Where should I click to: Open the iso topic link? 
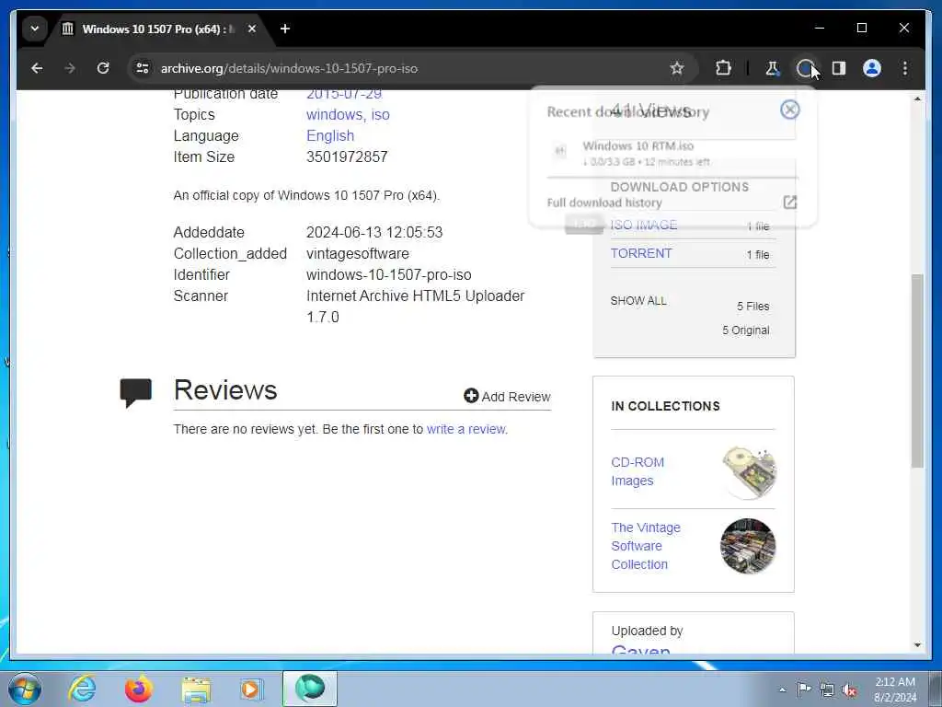click(x=380, y=114)
